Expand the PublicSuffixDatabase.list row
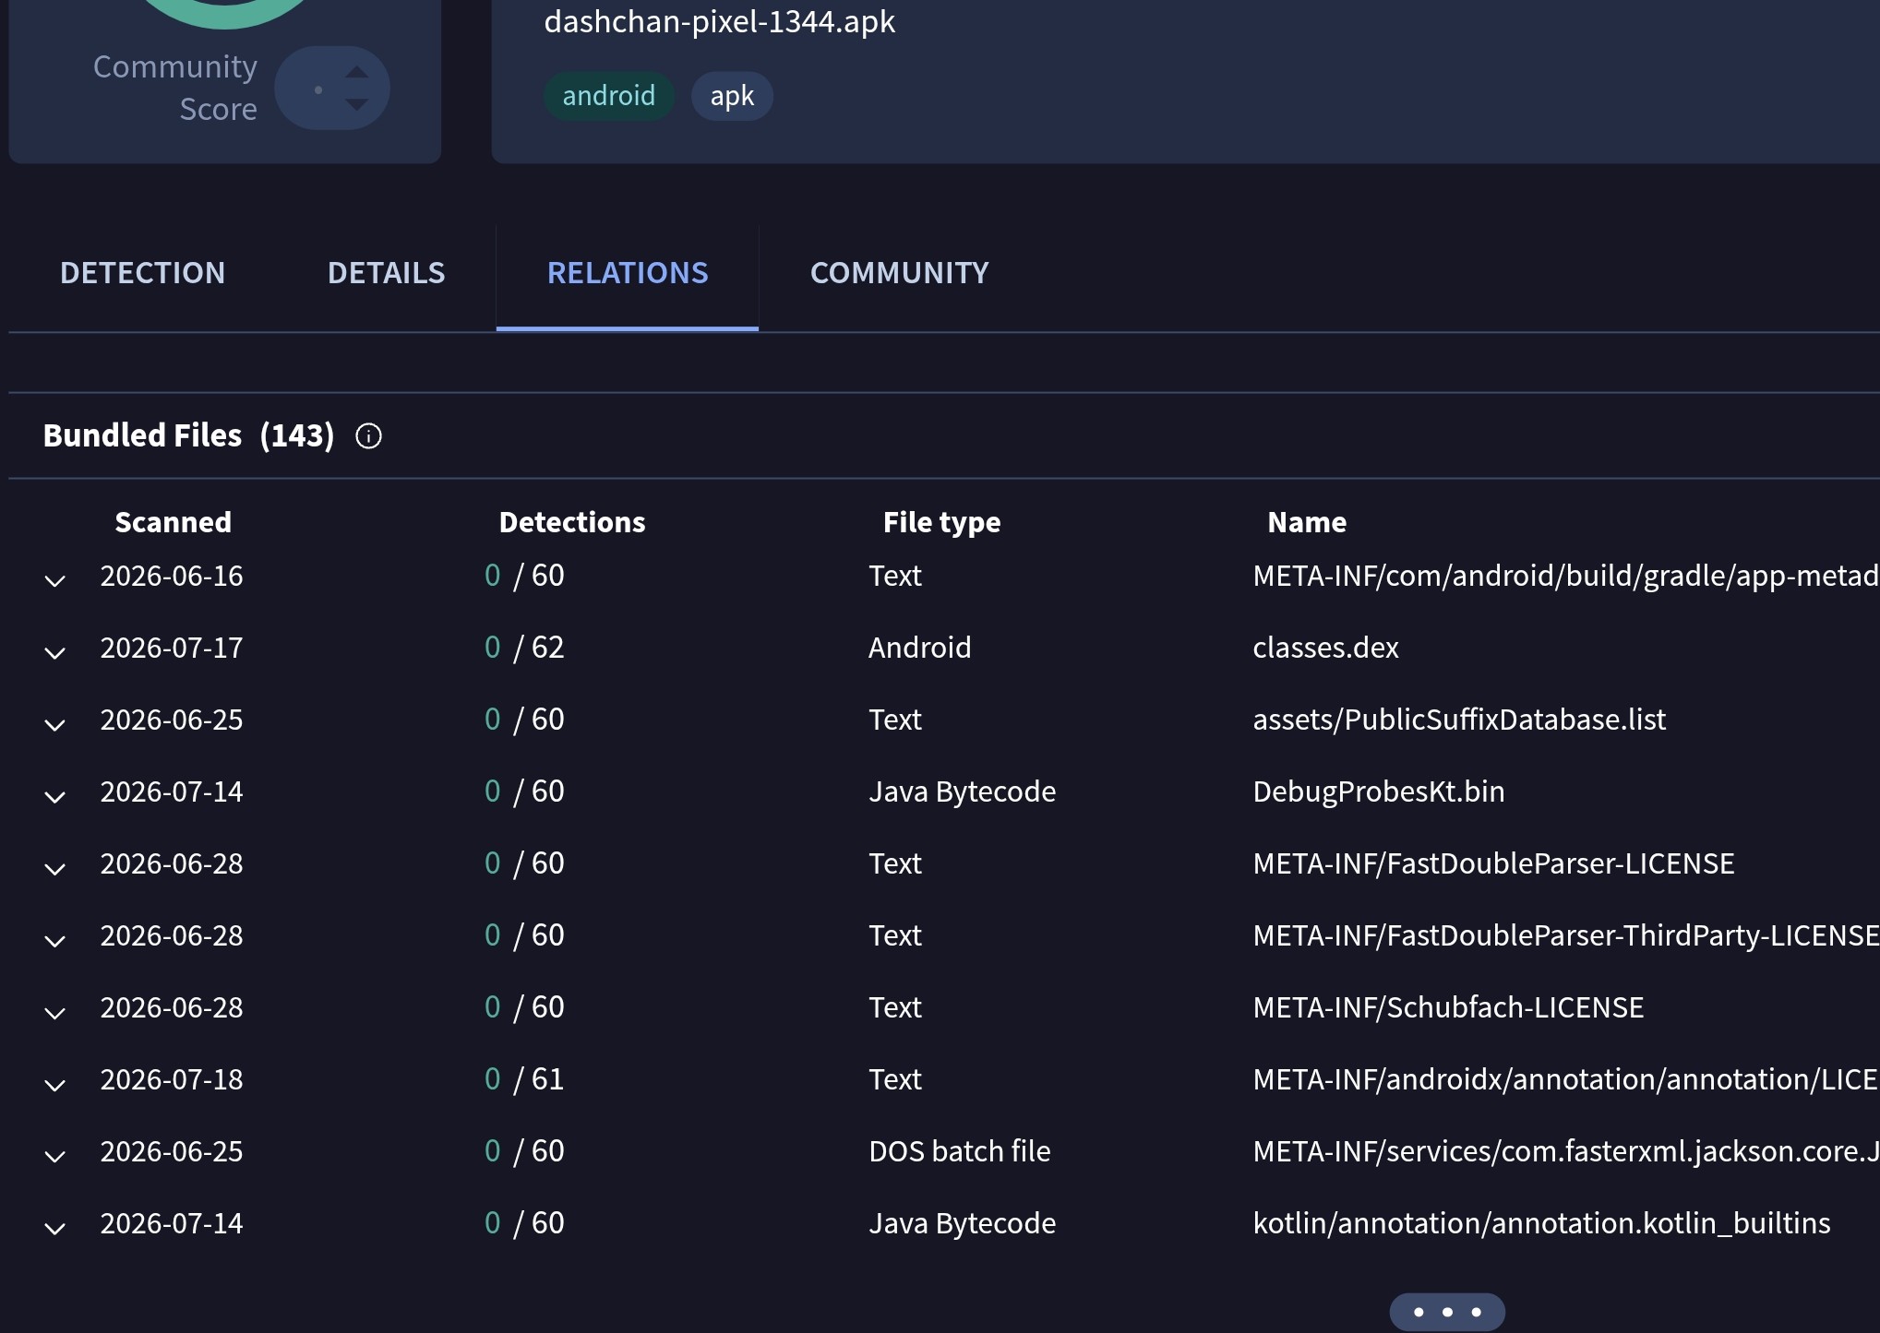The width and height of the screenshot is (1880, 1333). tap(55, 724)
